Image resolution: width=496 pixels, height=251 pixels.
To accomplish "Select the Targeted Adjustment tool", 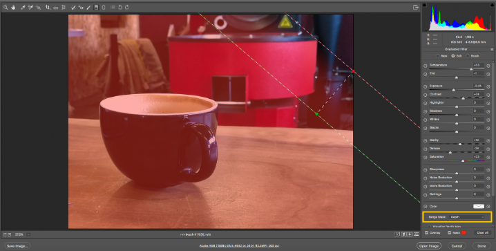I will tap(38, 8).
